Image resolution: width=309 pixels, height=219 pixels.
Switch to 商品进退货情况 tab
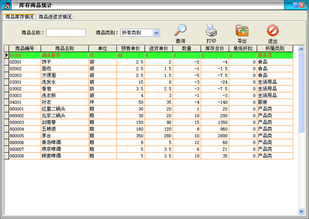[55, 17]
